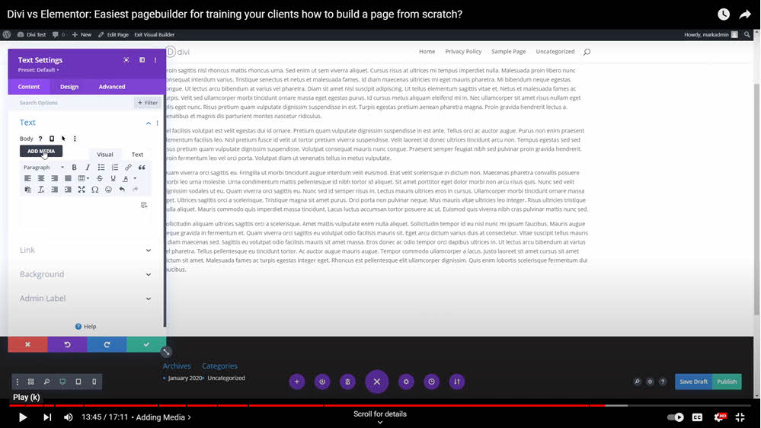
Task: Click the insert link icon
Action: 128,168
